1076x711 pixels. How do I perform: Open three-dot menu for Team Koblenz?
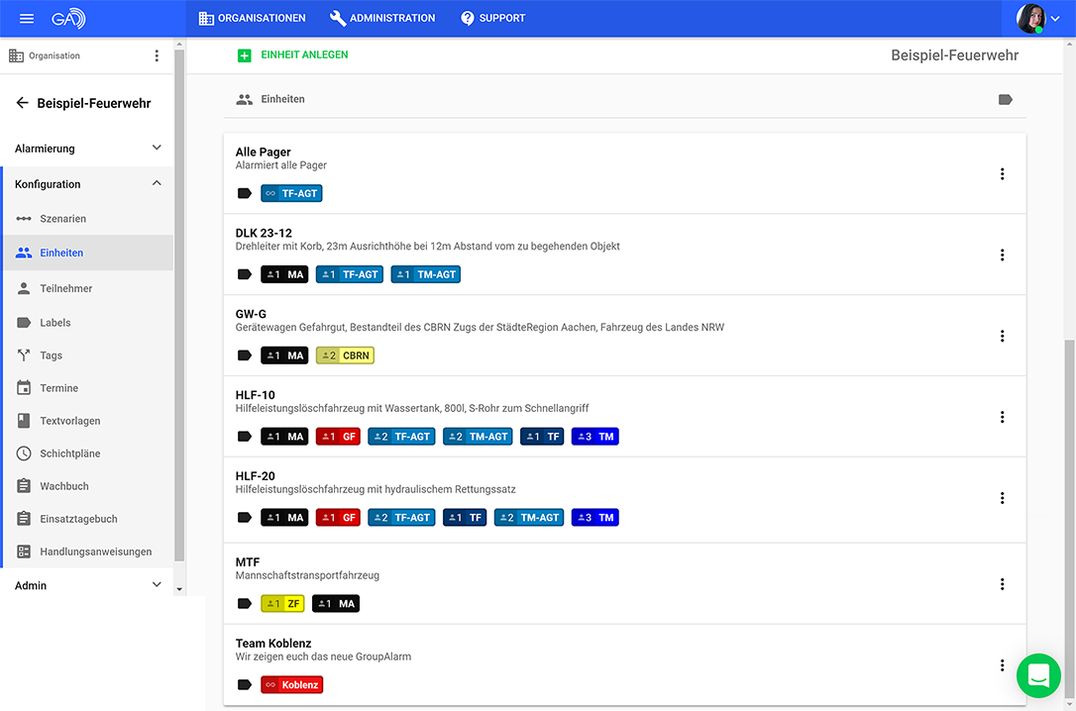pos(1002,665)
